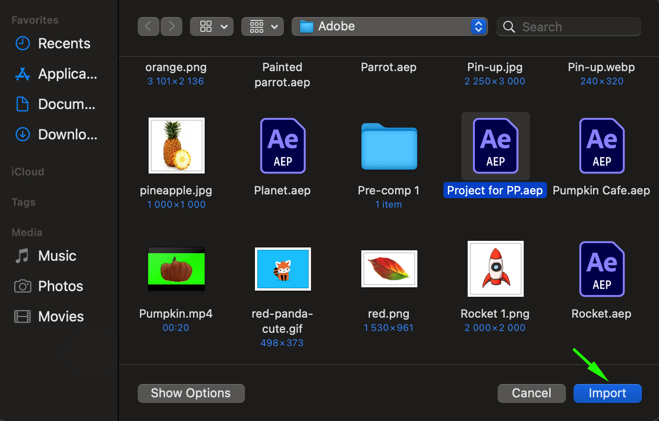Select the Pumpkin Cafe.aep project icon

pos(602,146)
